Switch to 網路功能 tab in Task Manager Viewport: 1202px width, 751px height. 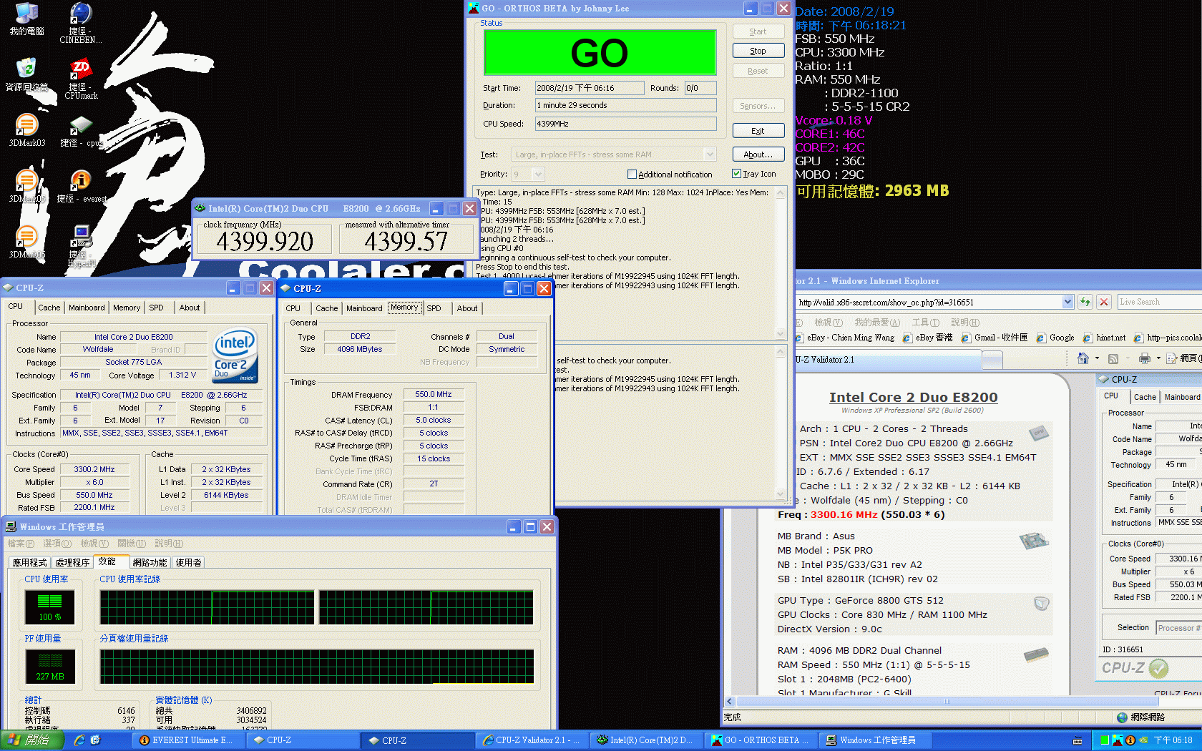(x=150, y=562)
